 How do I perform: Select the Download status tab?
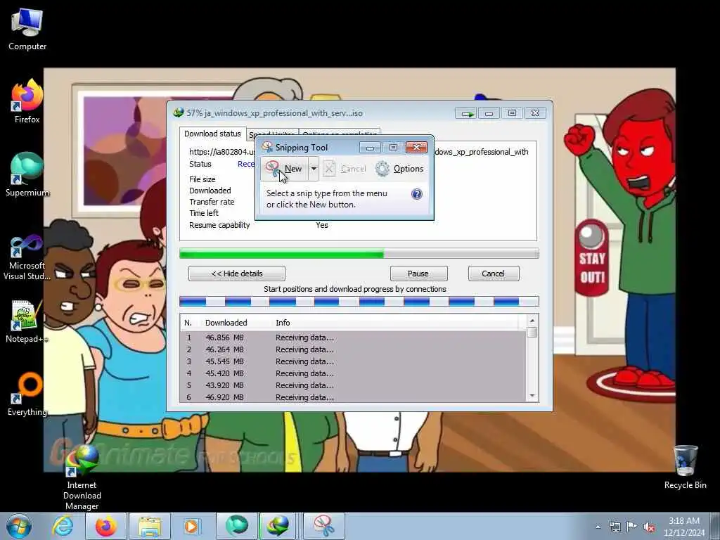(212, 134)
